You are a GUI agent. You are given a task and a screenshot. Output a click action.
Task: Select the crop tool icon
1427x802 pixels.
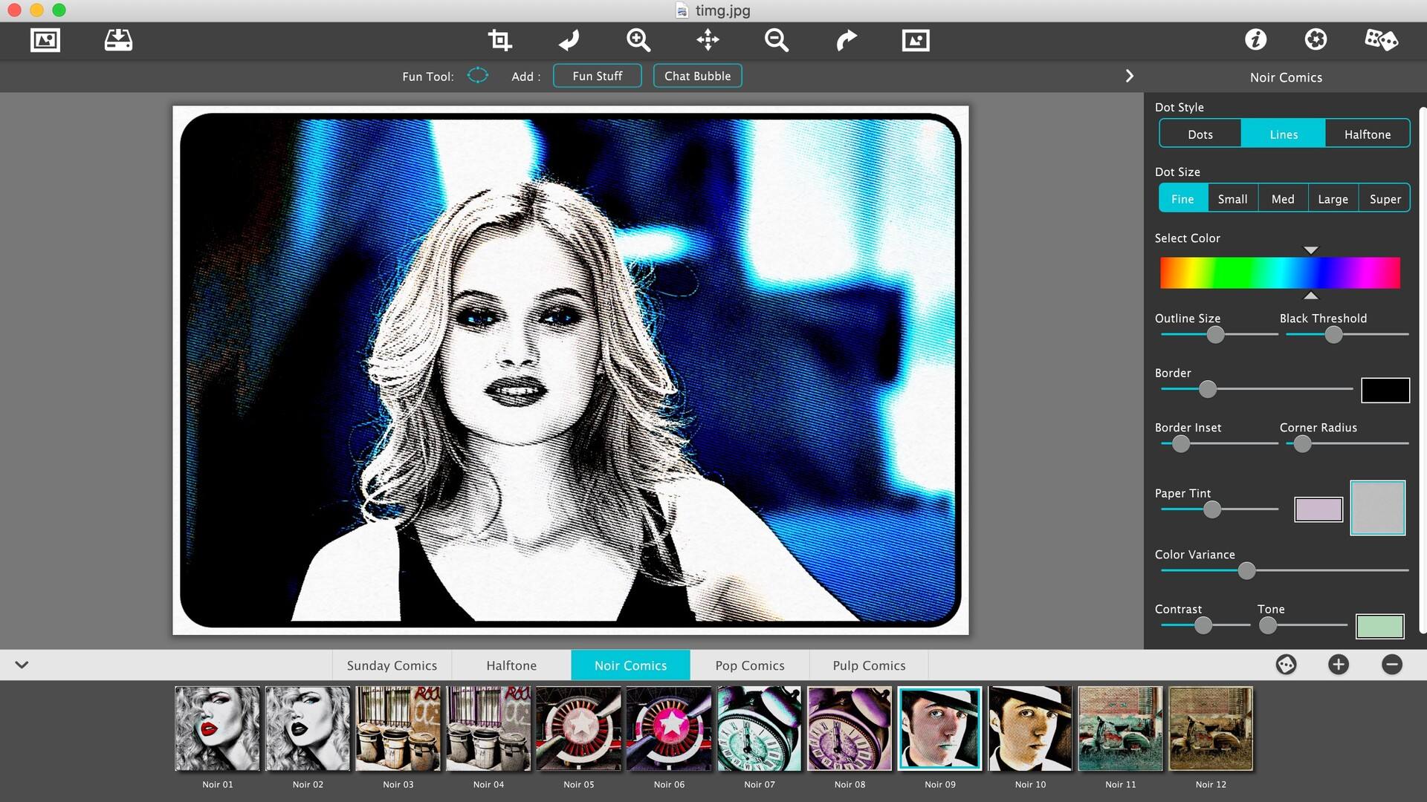tap(499, 40)
